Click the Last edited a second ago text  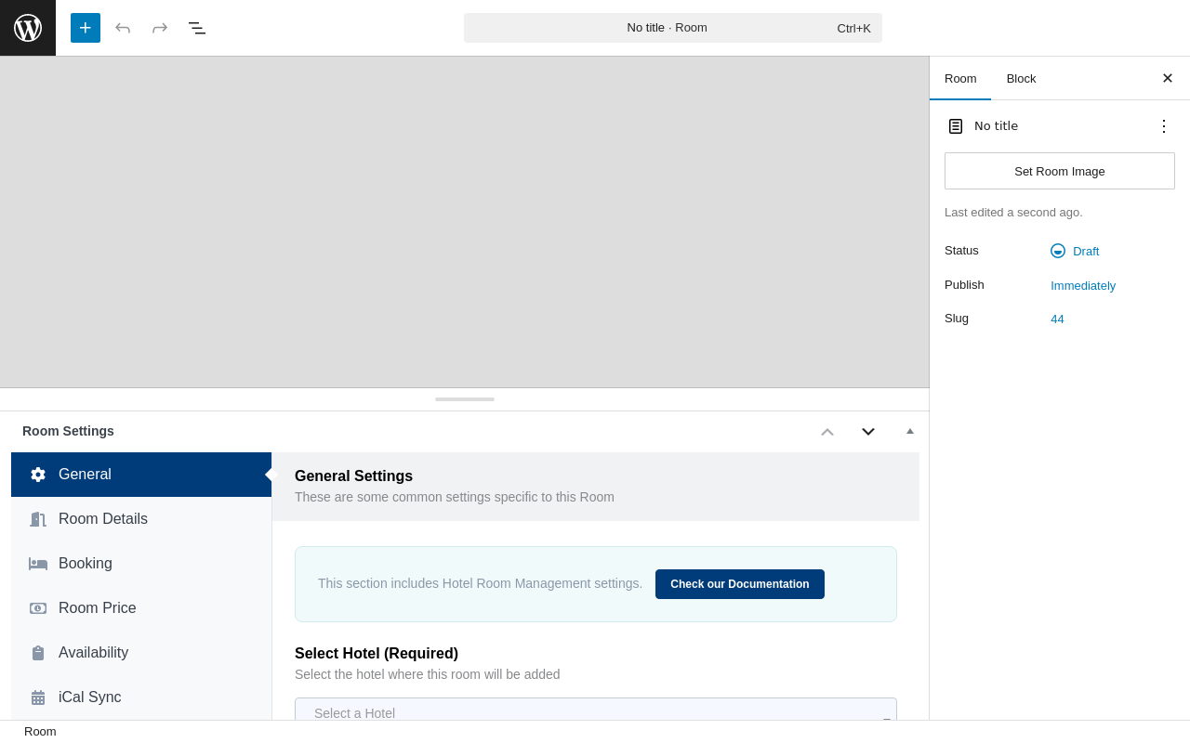pyautogui.click(x=1013, y=213)
